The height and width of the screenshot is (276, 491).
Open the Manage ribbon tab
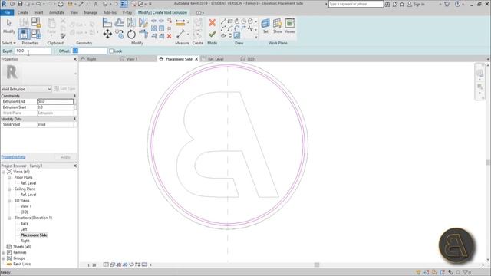[91, 12]
